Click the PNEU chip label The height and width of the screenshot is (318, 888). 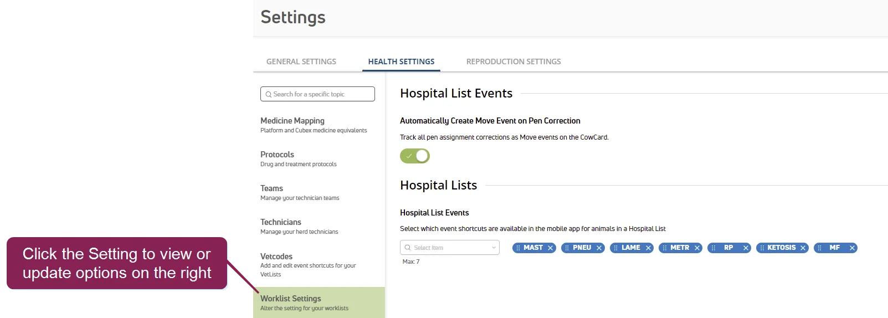582,248
